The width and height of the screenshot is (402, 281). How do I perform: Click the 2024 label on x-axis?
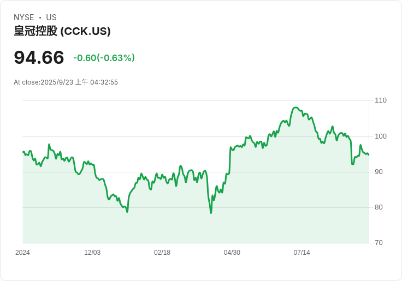22,253
